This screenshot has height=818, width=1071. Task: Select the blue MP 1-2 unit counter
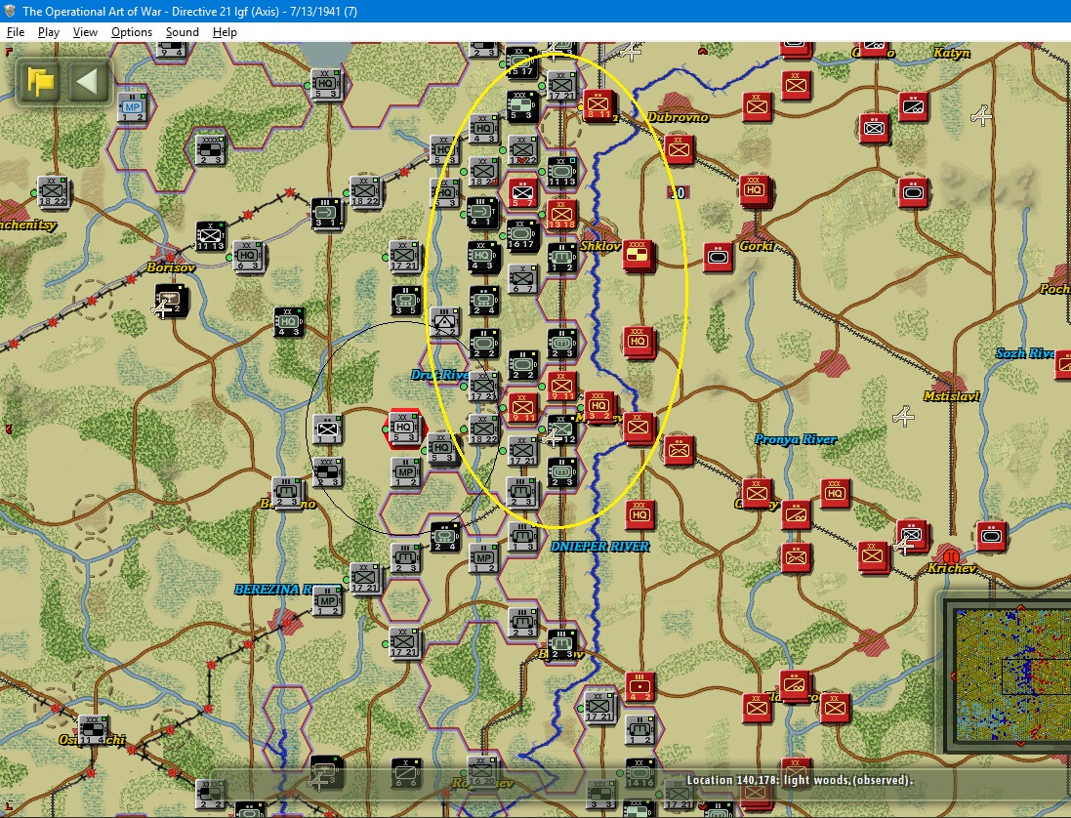pos(133,108)
